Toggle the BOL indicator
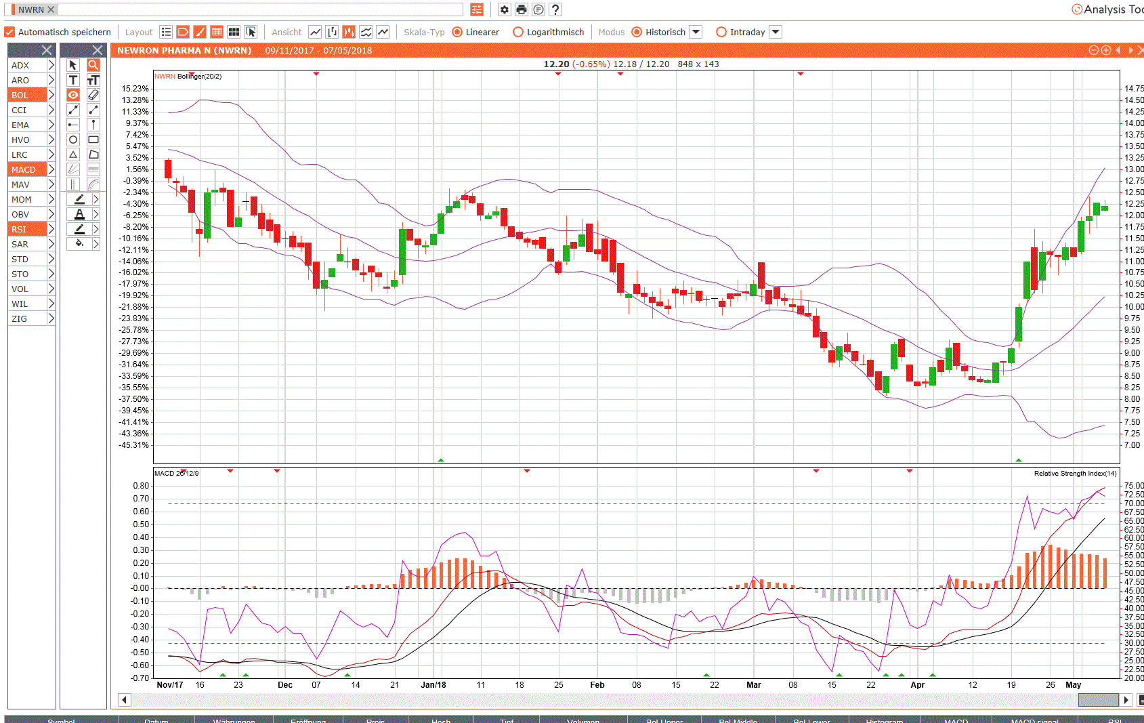The image size is (1144, 723). click(x=27, y=95)
